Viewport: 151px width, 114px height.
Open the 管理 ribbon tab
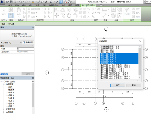pos(77,5)
